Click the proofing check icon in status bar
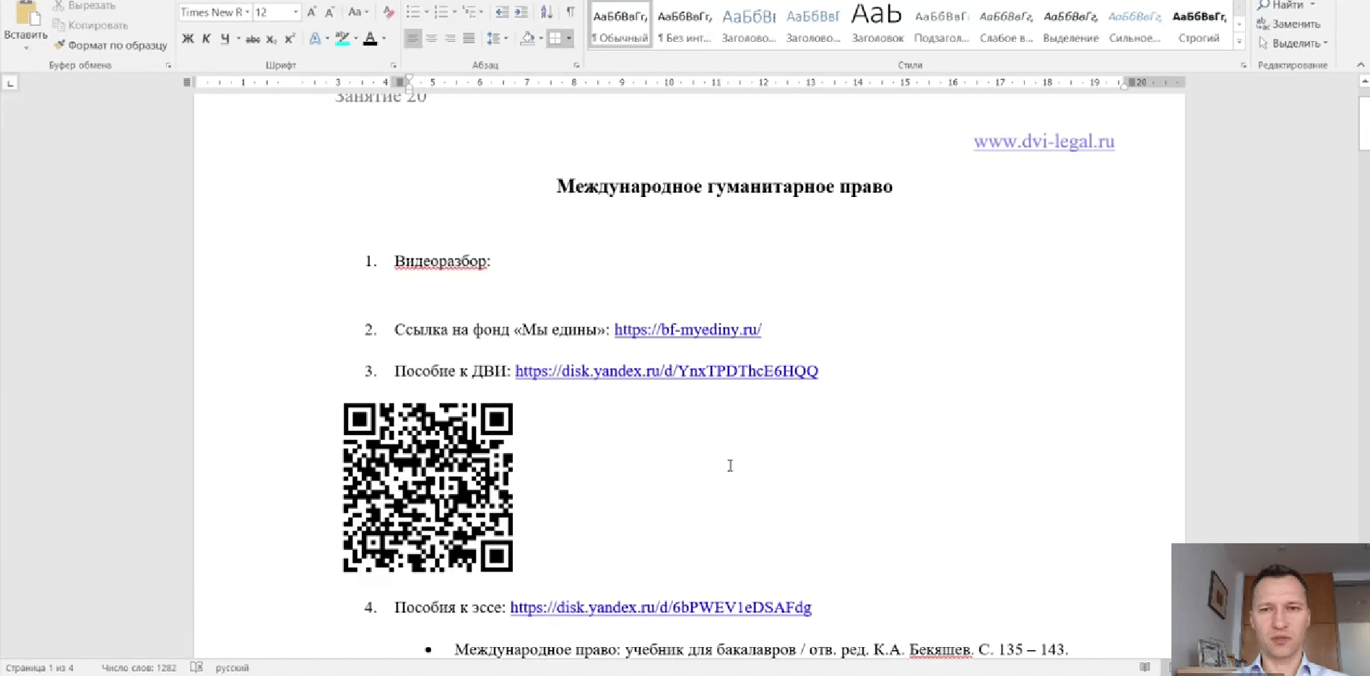 click(x=196, y=667)
